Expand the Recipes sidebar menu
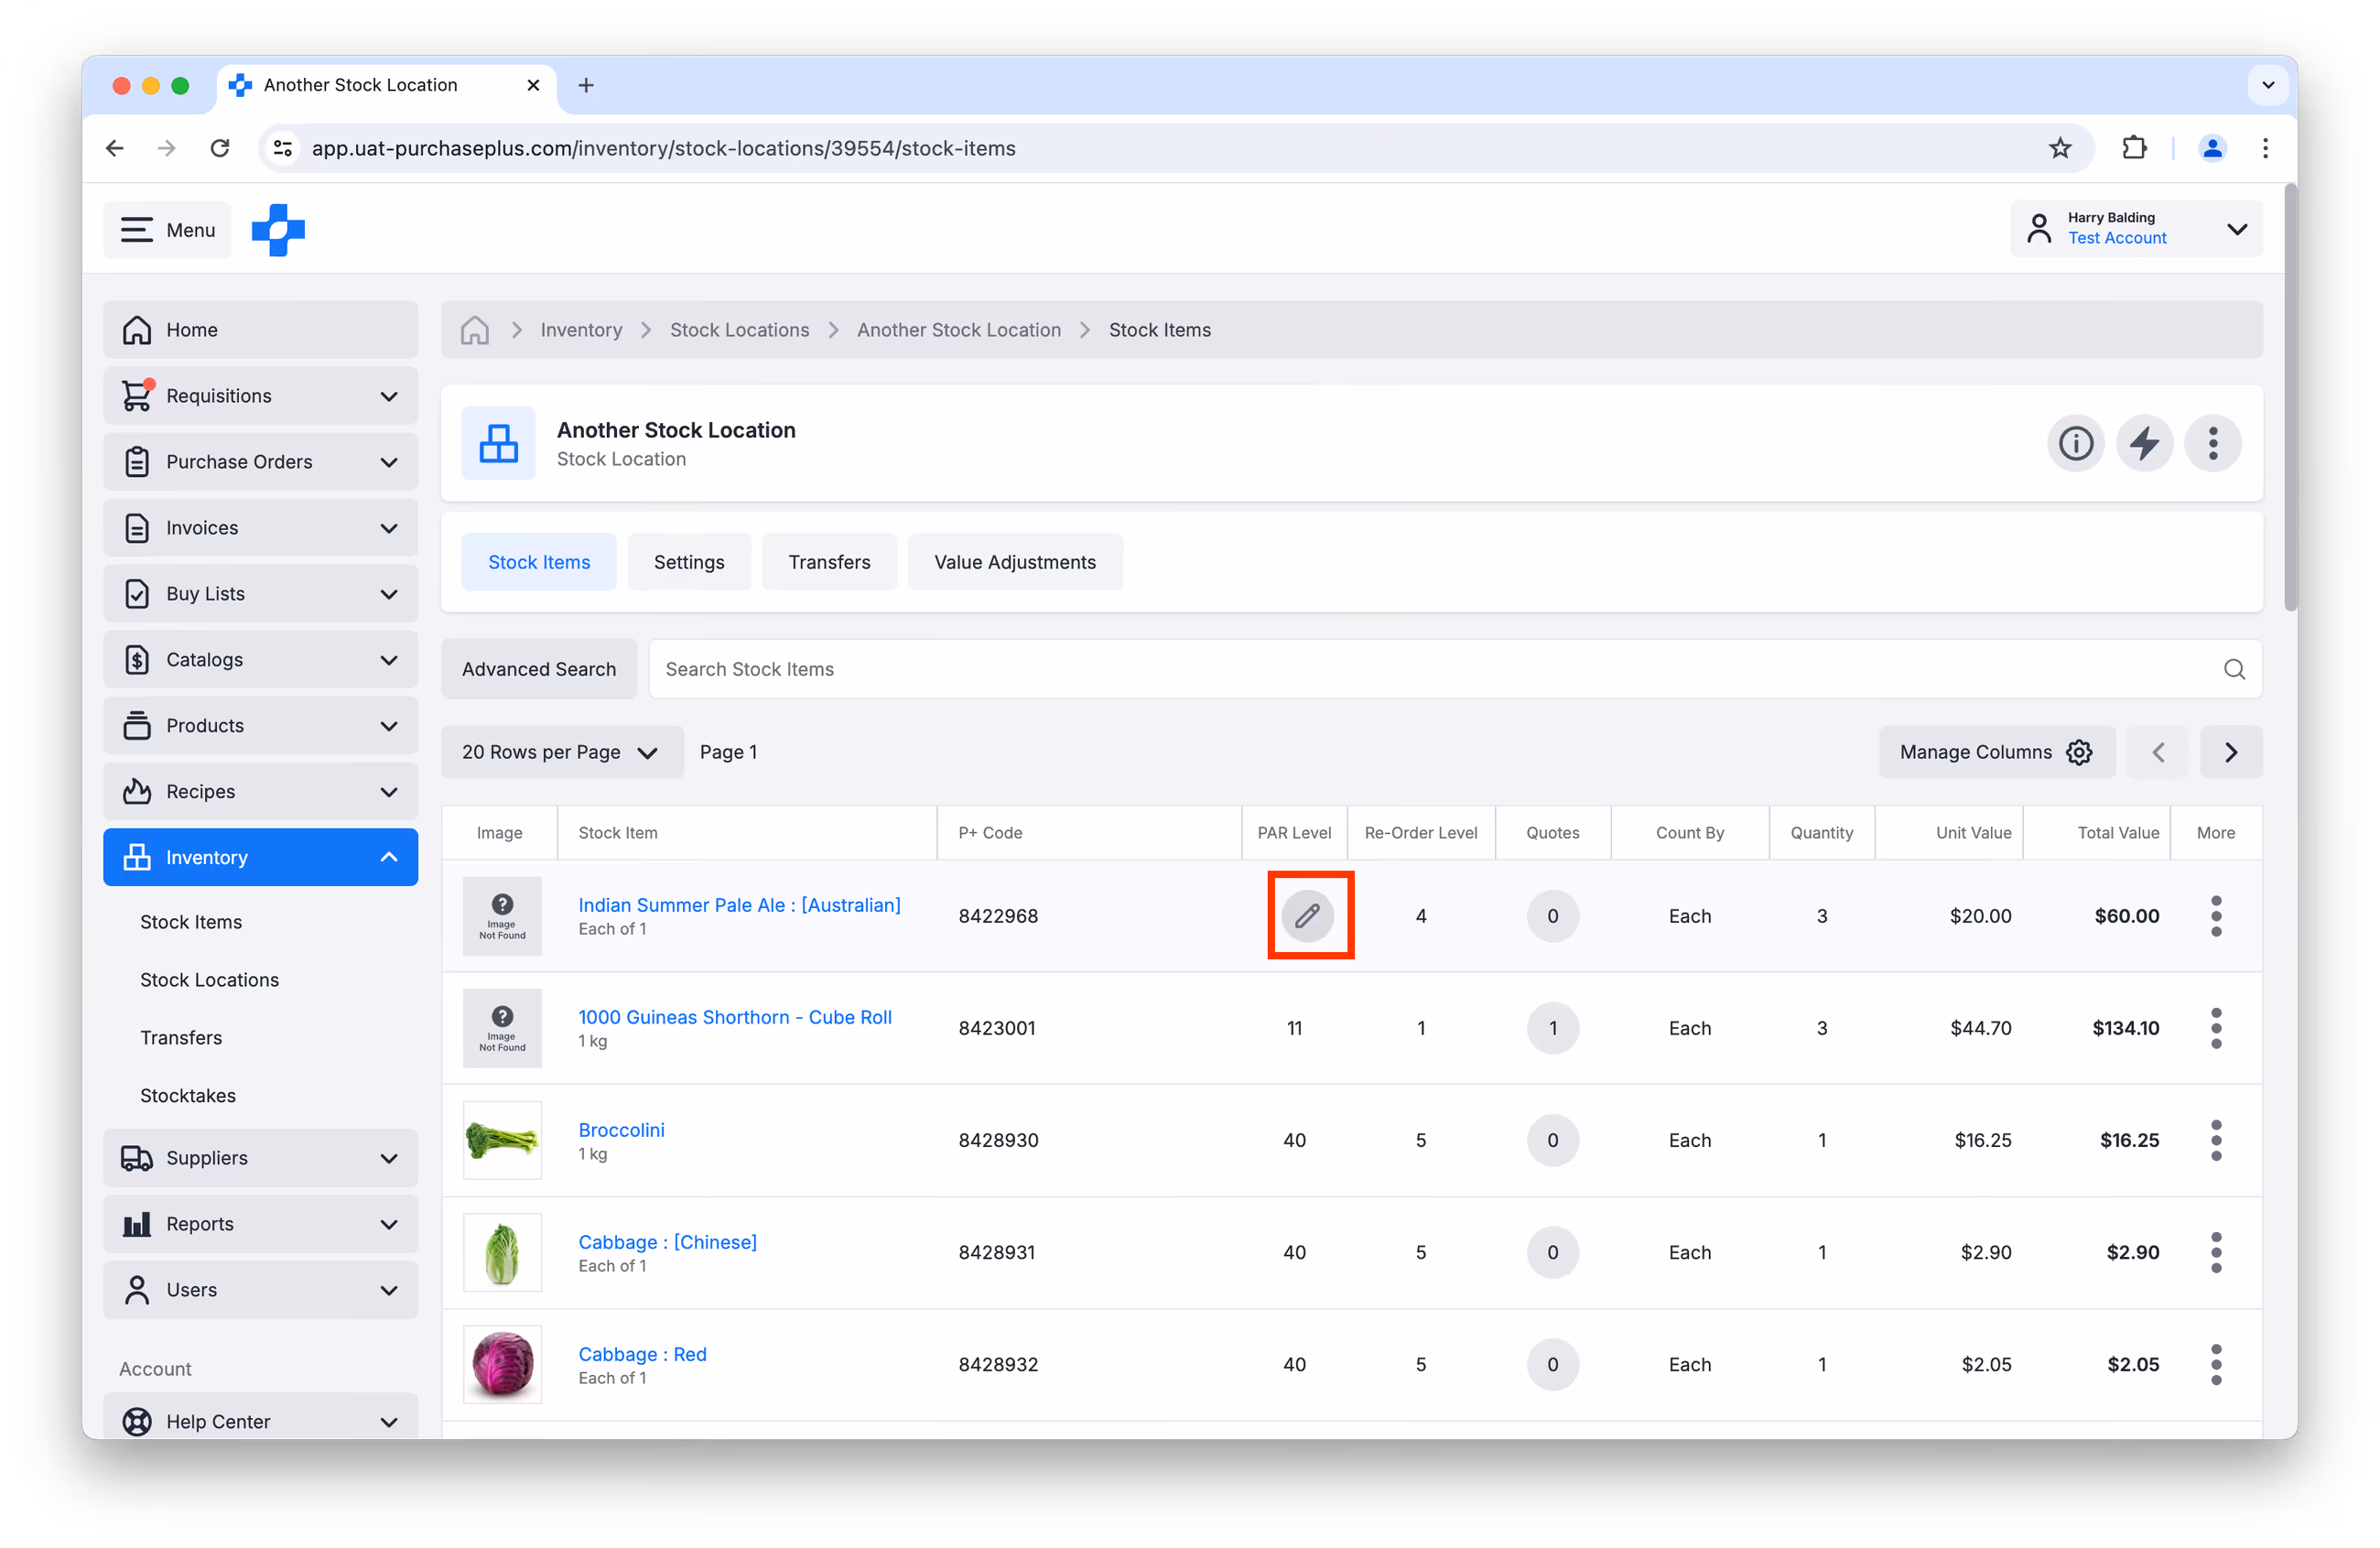 coord(260,792)
